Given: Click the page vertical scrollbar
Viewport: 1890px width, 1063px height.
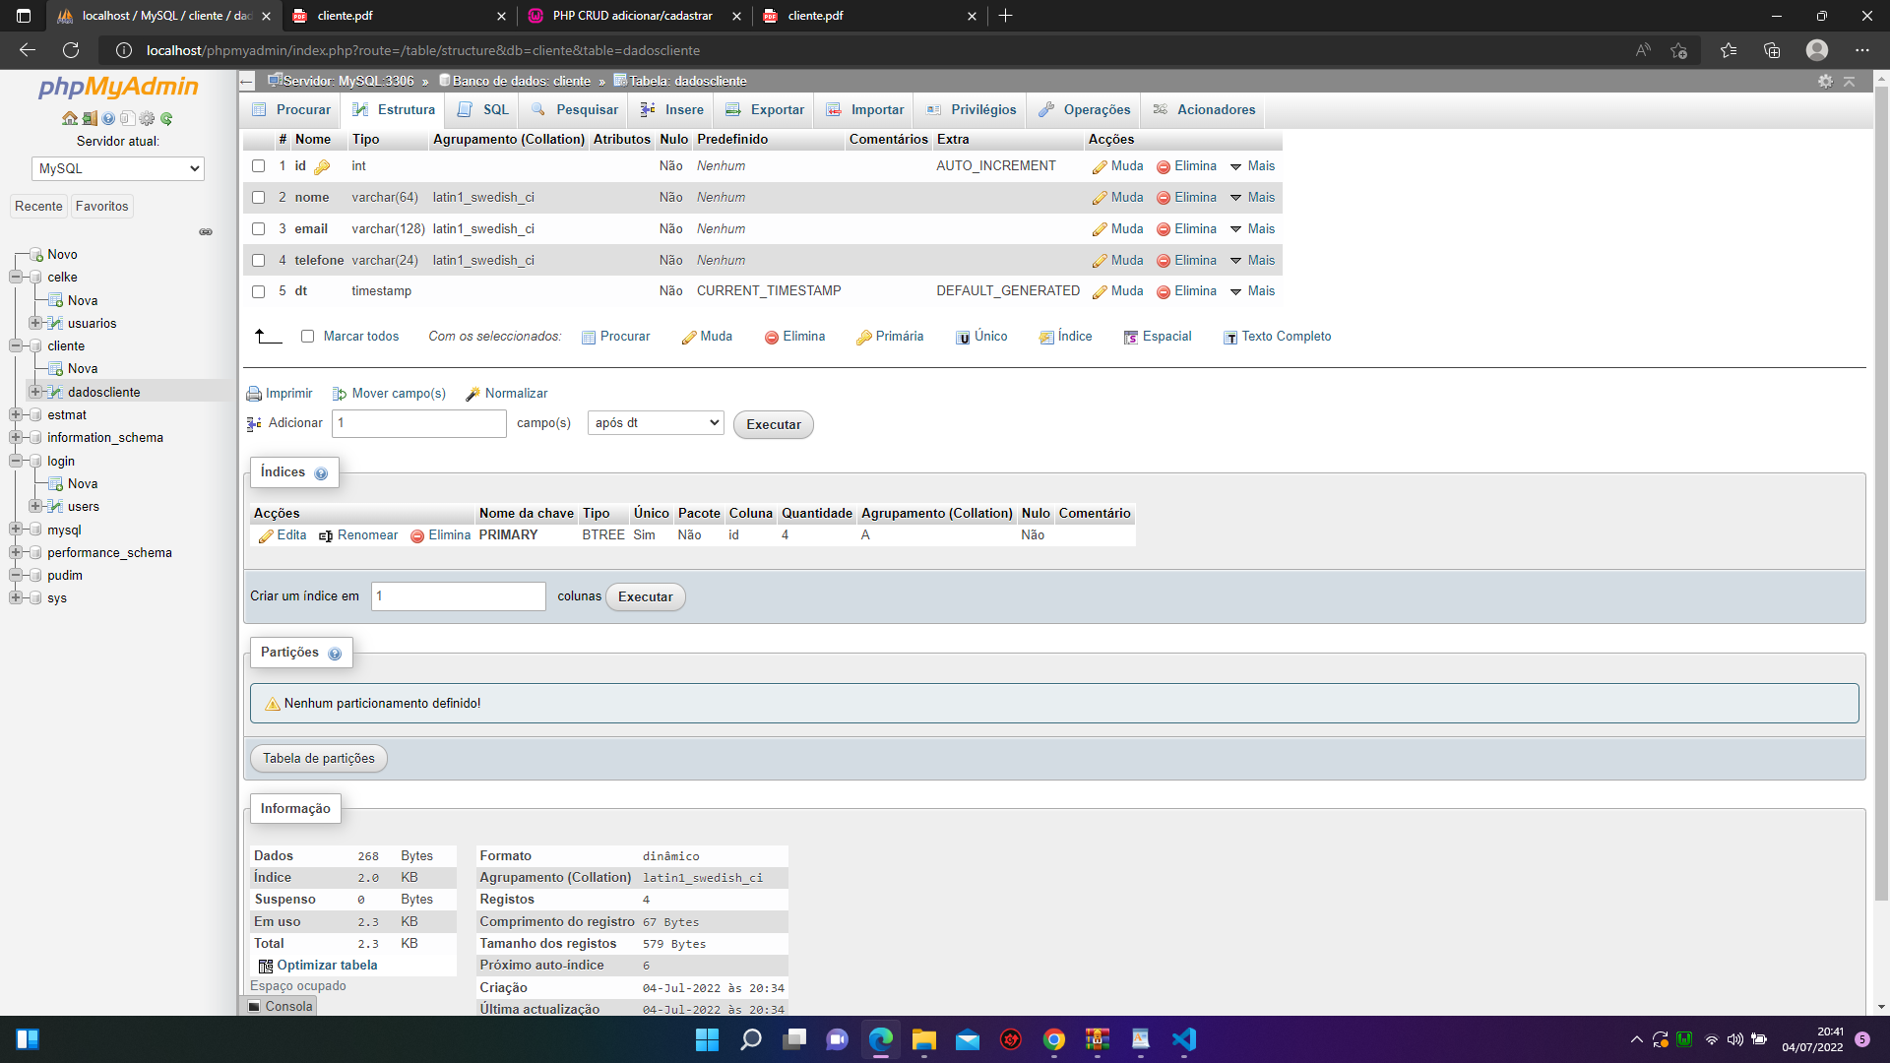Looking at the screenshot, I should coord(1881,492).
